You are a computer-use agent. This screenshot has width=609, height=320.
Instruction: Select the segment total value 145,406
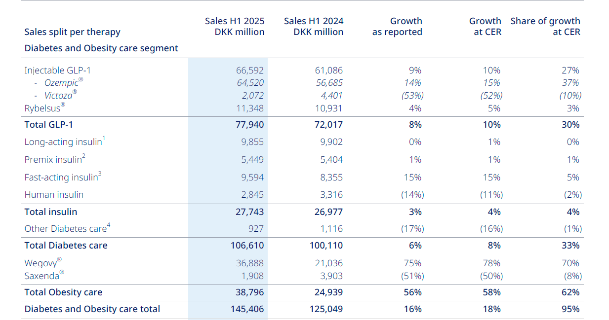tap(247, 309)
